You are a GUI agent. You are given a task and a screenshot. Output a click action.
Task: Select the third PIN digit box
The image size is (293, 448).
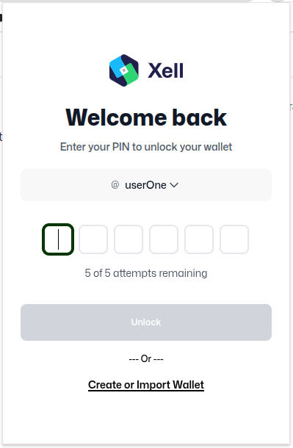click(x=129, y=239)
